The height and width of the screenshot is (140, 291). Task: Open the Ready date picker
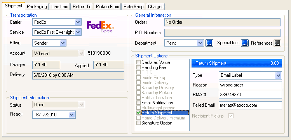tap(71, 115)
